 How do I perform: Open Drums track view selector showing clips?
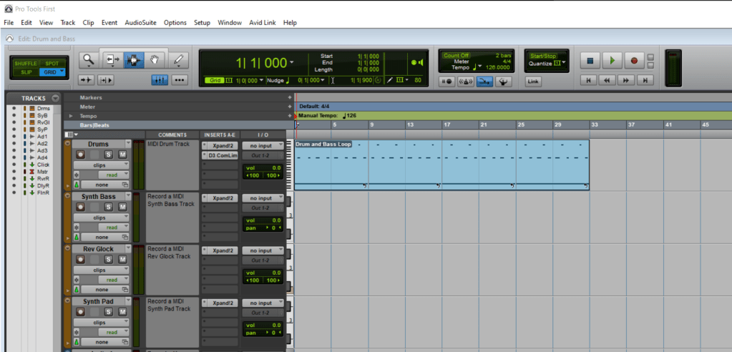point(101,165)
